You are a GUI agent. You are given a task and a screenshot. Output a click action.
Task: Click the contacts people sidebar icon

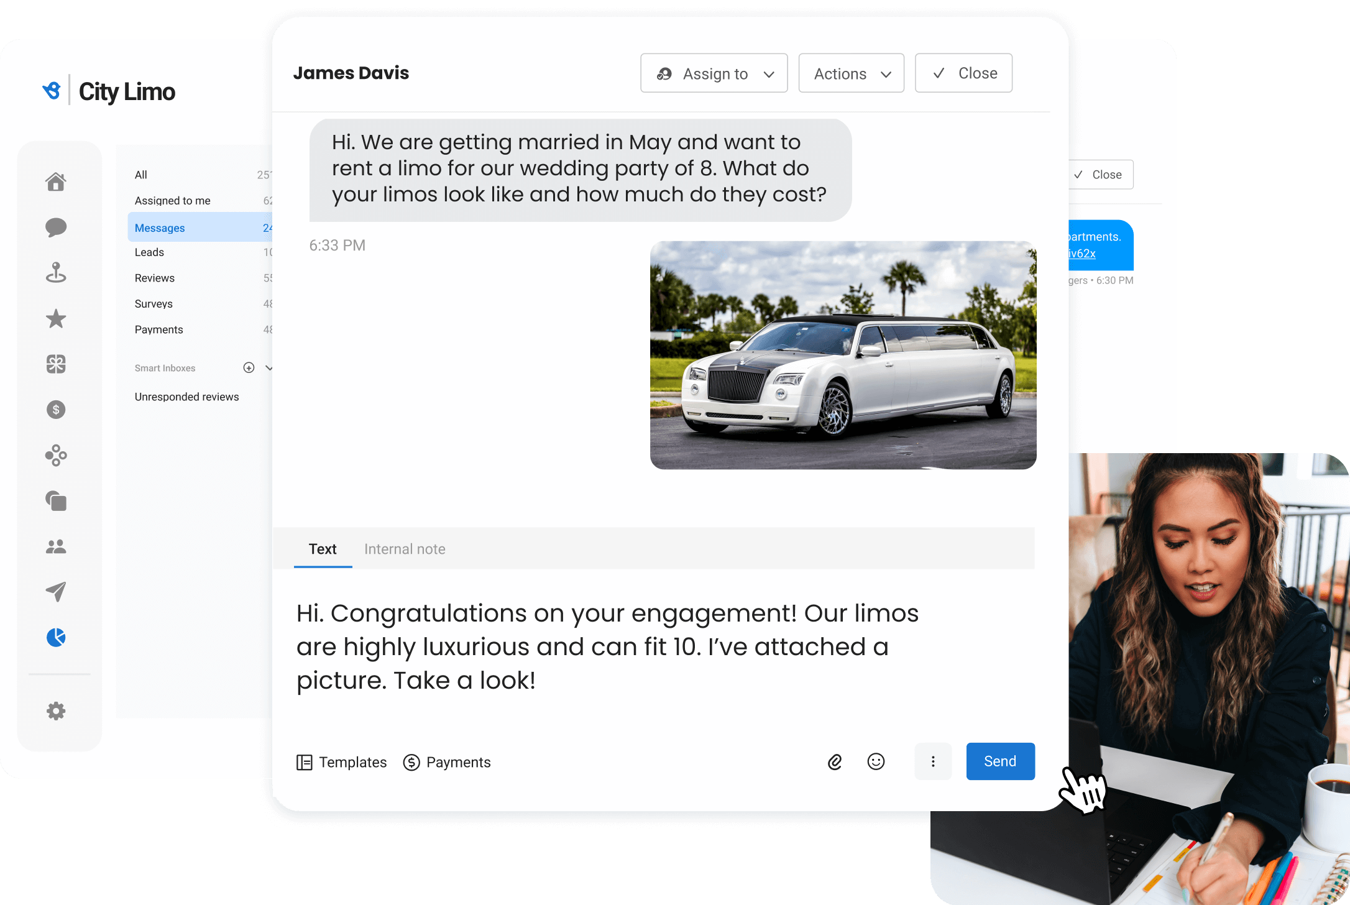pos(56,546)
